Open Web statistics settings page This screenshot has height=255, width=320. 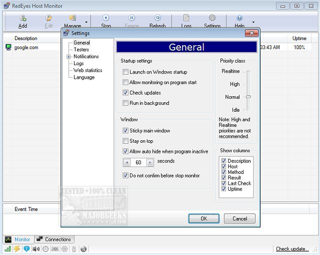coord(88,70)
